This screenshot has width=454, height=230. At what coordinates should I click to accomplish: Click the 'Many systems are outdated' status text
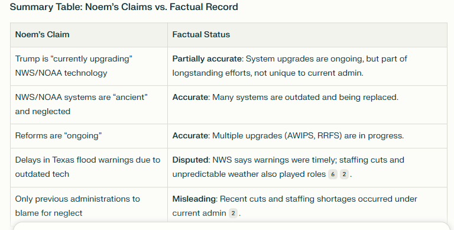click(x=305, y=98)
